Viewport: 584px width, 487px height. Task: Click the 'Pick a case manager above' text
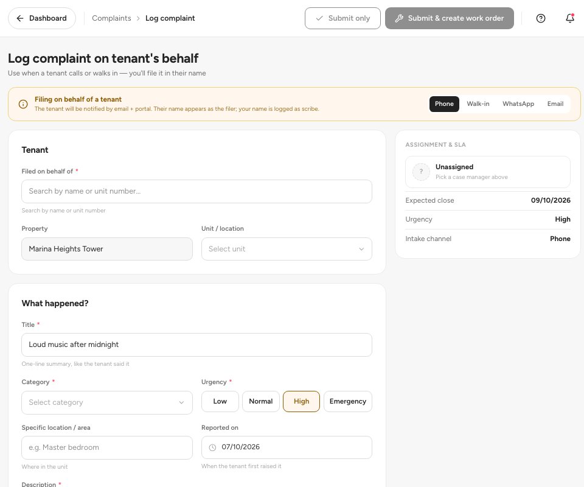click(x=471, y=177)
